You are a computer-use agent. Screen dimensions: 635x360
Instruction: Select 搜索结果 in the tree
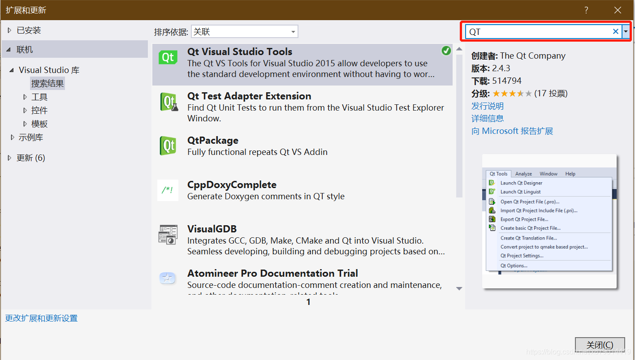48,83
